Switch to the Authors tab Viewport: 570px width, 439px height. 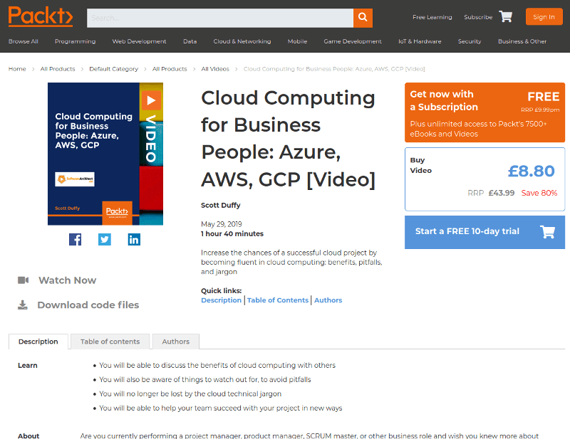point(175,342)
